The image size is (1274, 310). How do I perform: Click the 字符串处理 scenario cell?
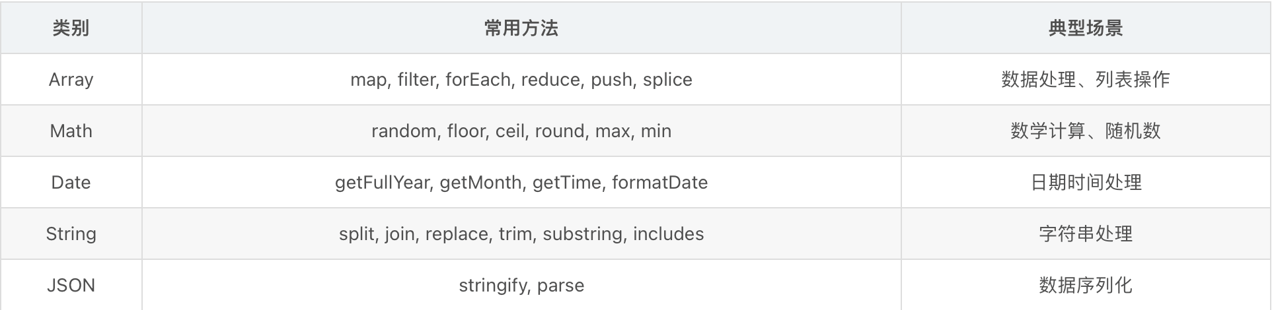(x=1085, y=234)
